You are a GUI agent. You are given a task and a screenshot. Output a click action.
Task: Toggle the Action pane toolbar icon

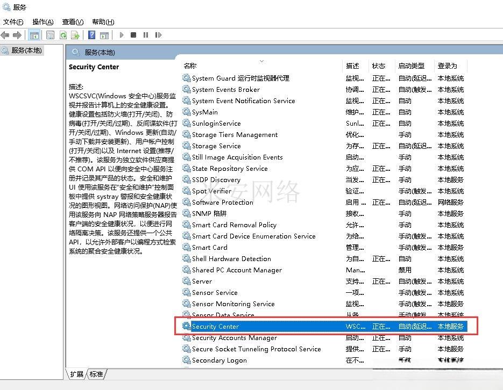pyautogui.click(x=104, y=35)
